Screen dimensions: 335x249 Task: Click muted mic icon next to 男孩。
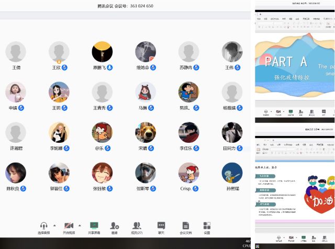pyautogui.click(x=196, y=108)
